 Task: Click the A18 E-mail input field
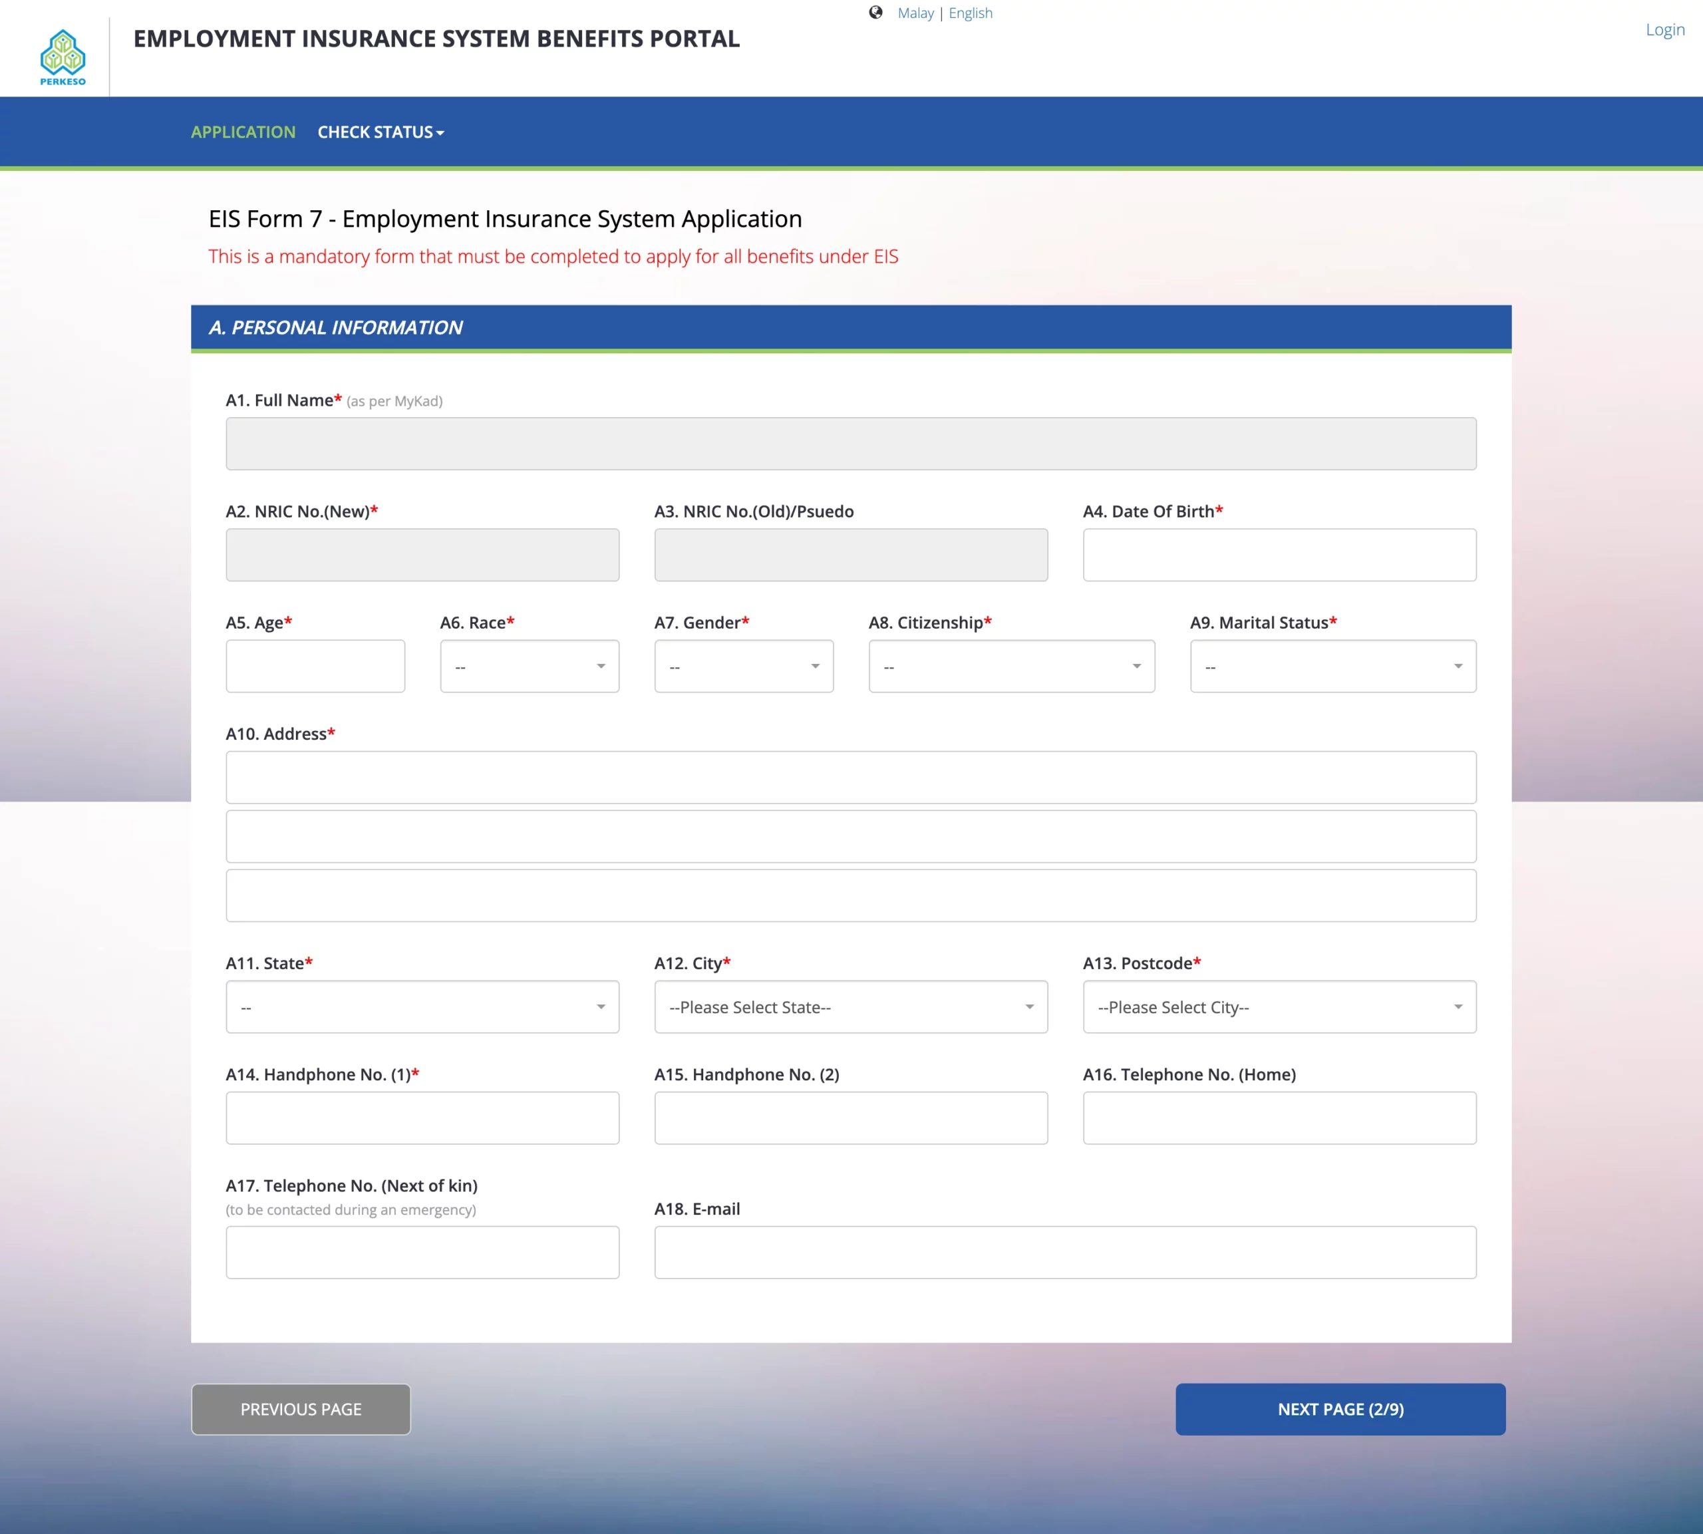coord(1064,1253)
